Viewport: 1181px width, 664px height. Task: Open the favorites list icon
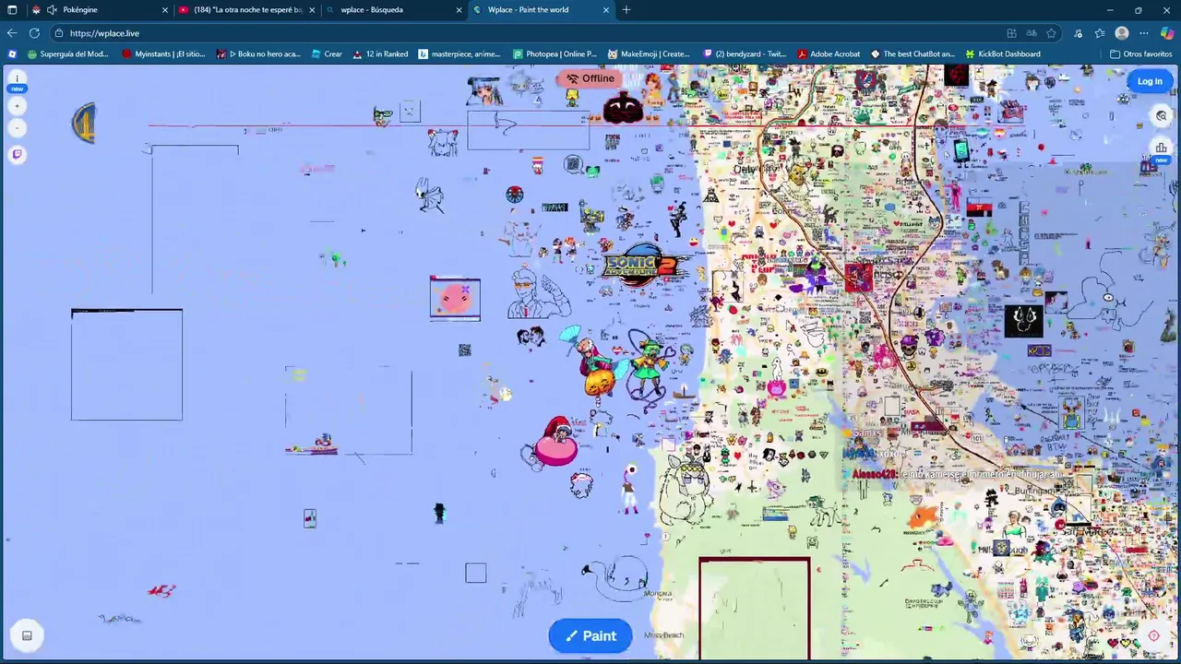[1100, 33]
